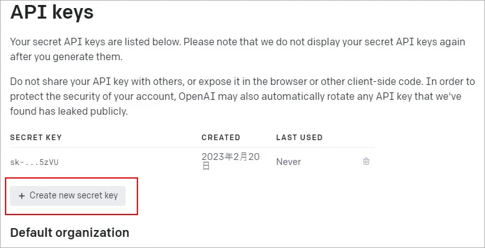
Task: Click the sk-...5zVU secret key text
Action: (x=34, y=162)
